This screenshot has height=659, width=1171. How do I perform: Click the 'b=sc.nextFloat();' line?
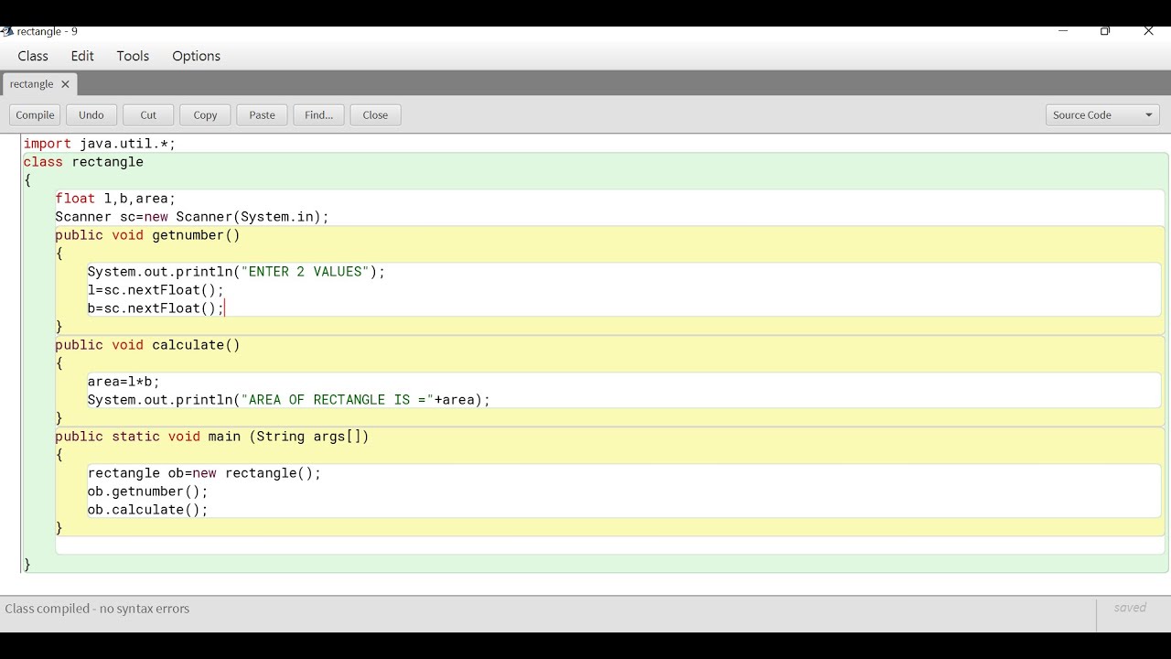point(156,308)
